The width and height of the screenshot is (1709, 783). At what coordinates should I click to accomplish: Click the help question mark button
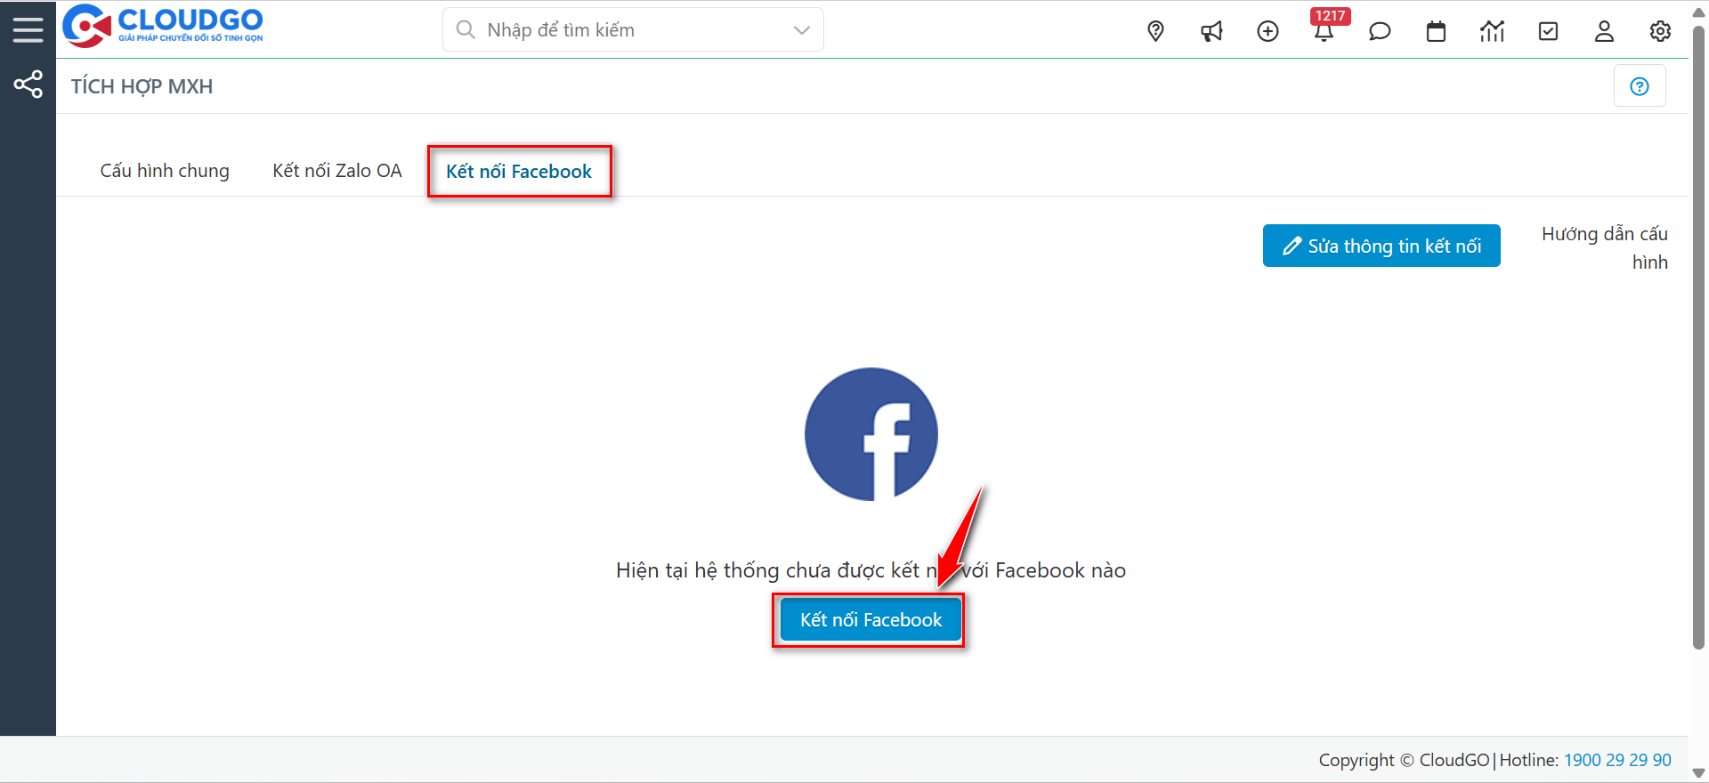pos(1640,86)
